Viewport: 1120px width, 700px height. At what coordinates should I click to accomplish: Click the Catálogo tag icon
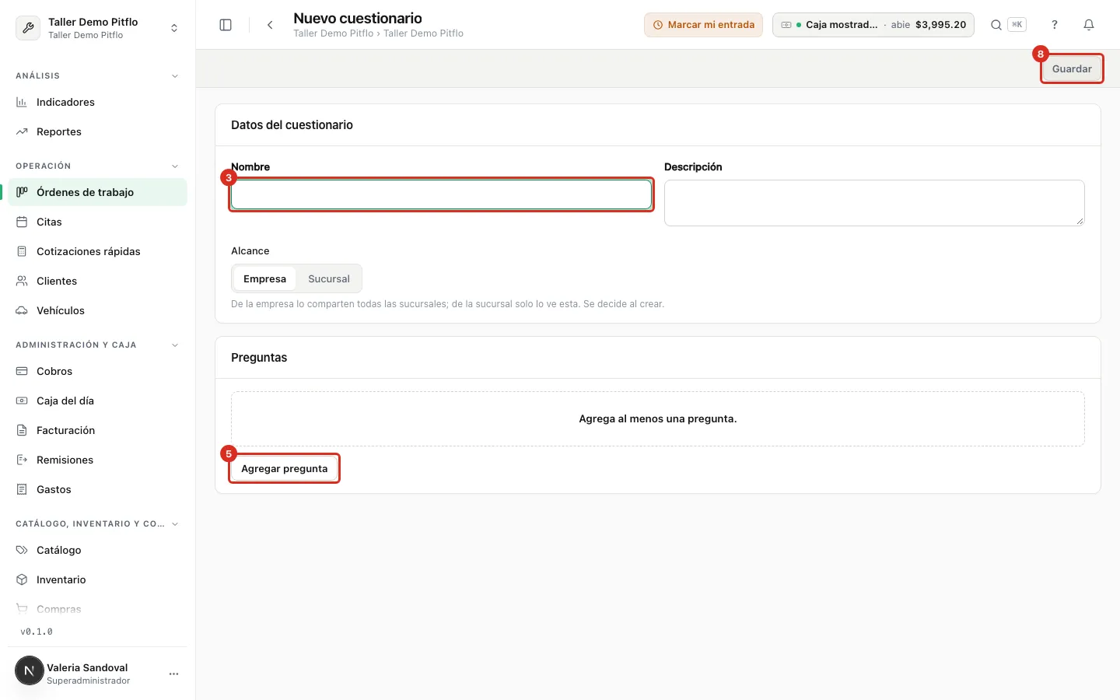(x=22, y=550)
